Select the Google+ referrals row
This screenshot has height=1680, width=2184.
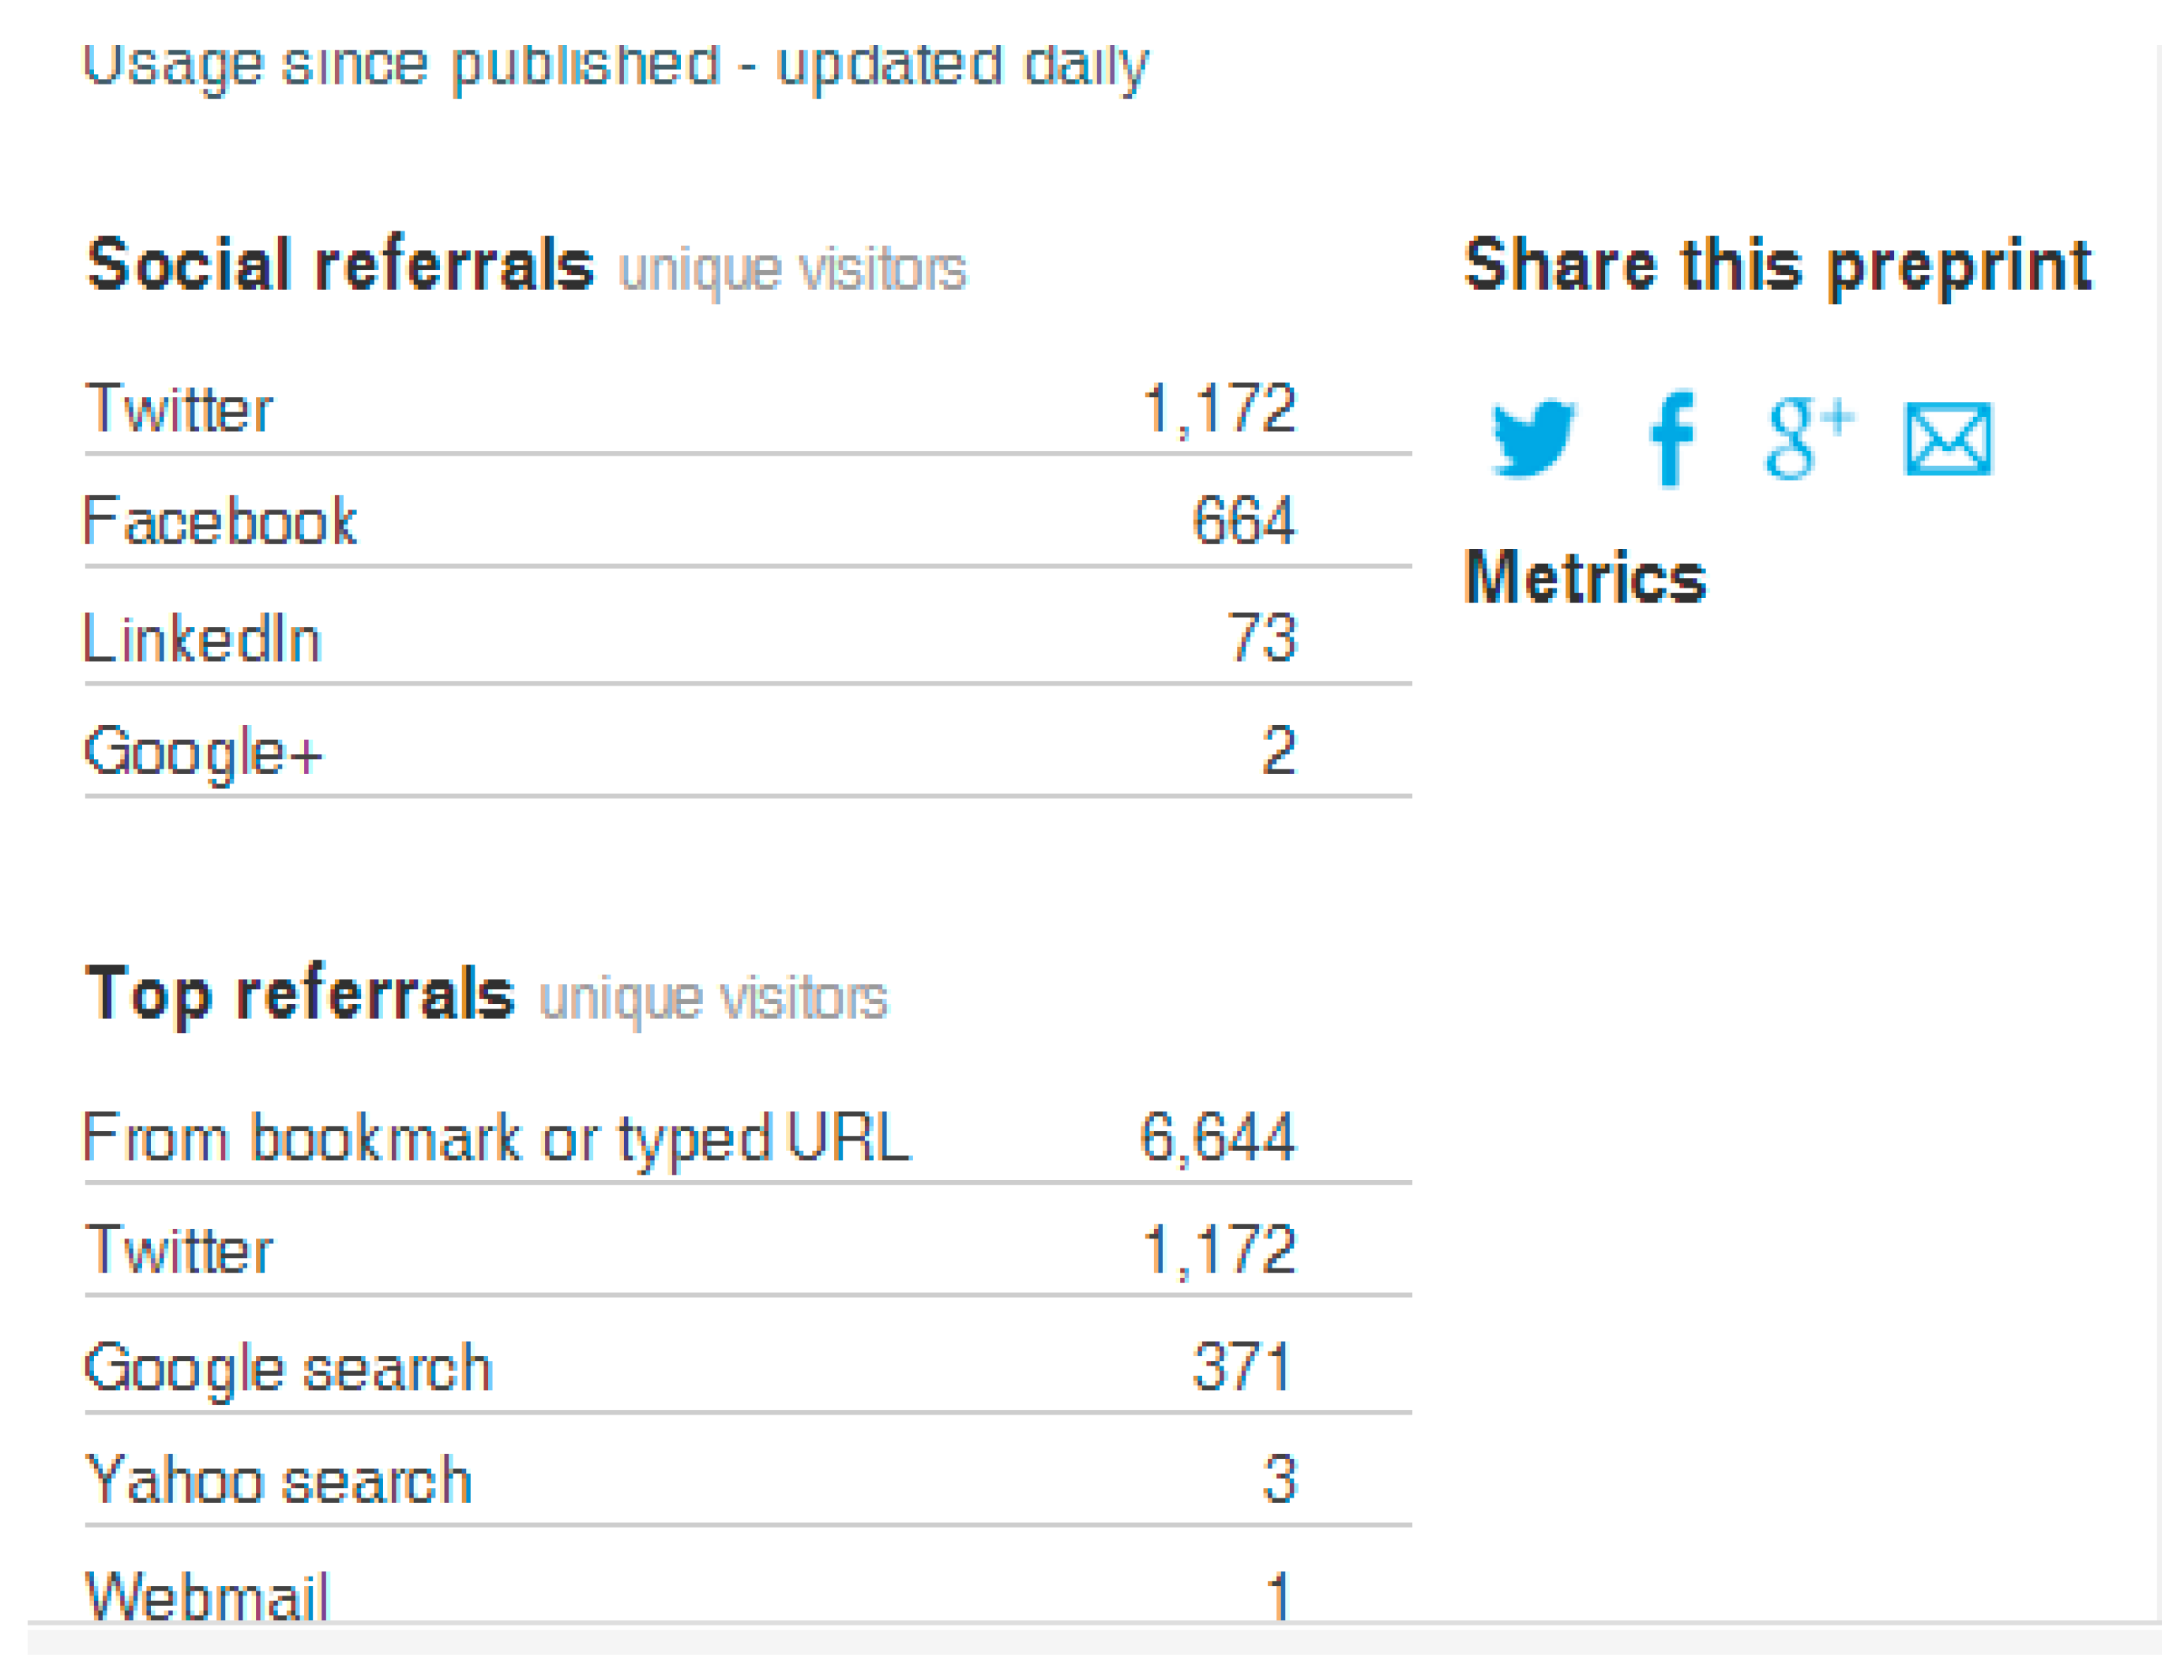point(204,751)
